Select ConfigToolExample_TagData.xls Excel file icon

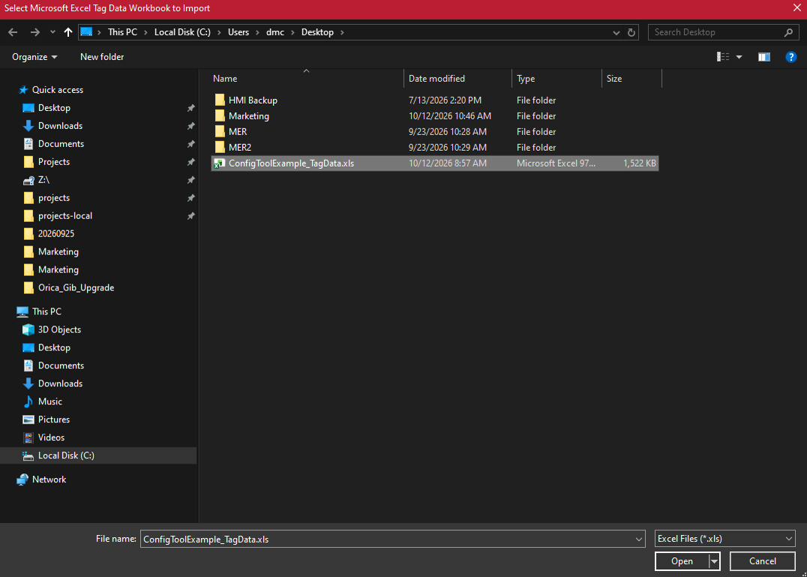coord(220,163)
